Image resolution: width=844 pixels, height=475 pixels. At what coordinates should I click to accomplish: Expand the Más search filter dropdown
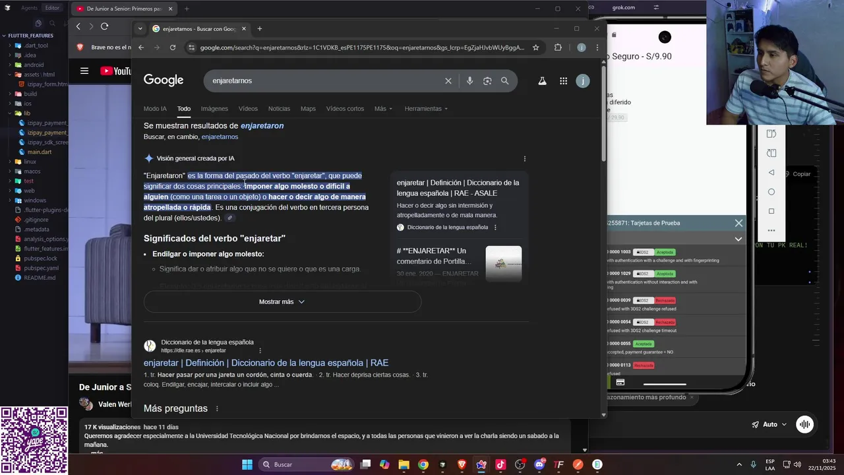(x=383, y=109)
